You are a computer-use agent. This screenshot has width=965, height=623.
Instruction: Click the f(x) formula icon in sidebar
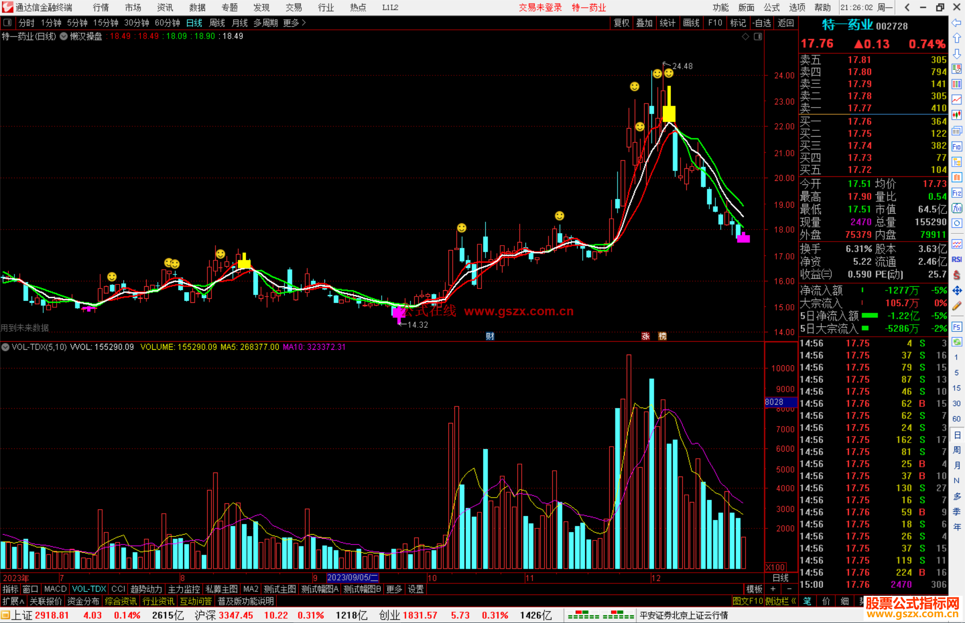(957, 208)
